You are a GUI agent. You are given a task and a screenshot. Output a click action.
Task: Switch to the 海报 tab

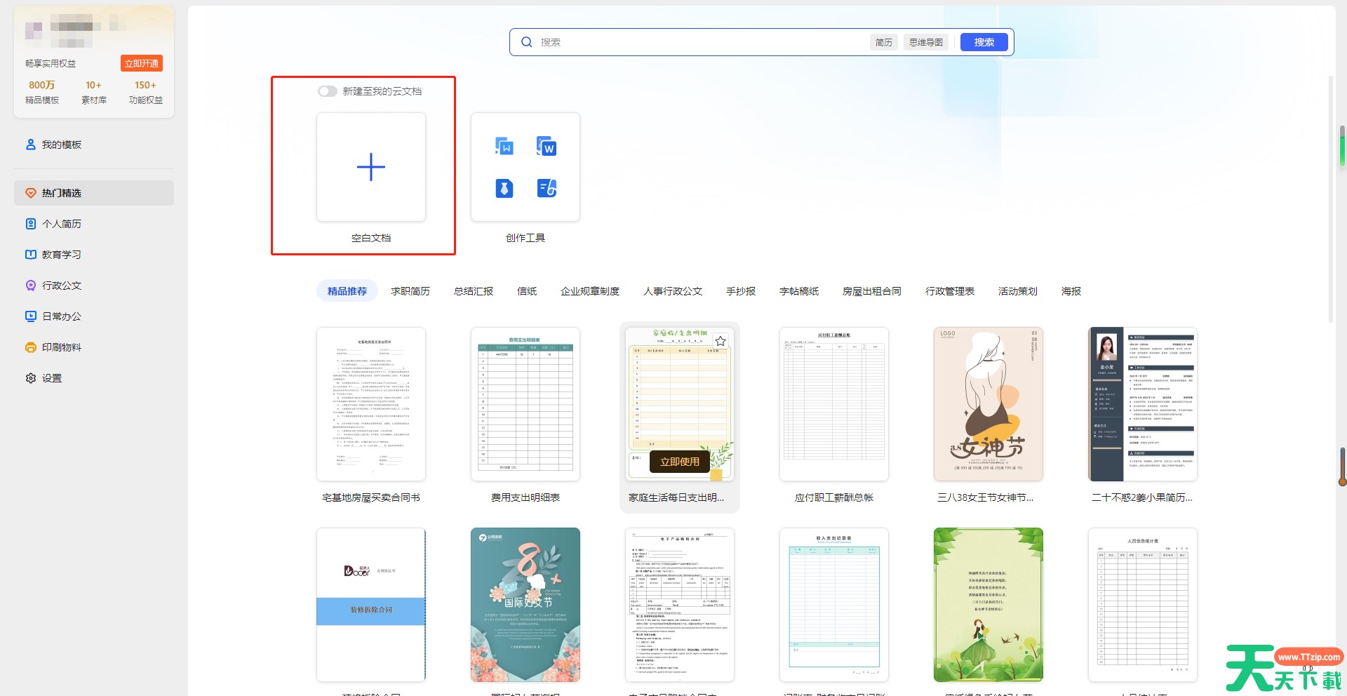1071,291
